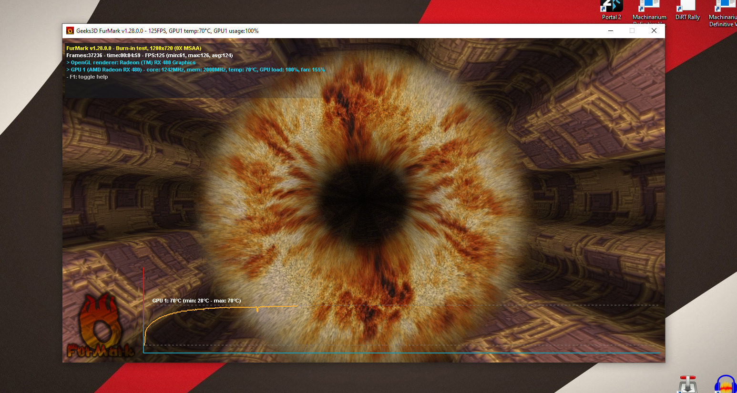737x393 pixels.
Task: Open the DiRT Rally desktop shortcut
Action: click(687, 10)
